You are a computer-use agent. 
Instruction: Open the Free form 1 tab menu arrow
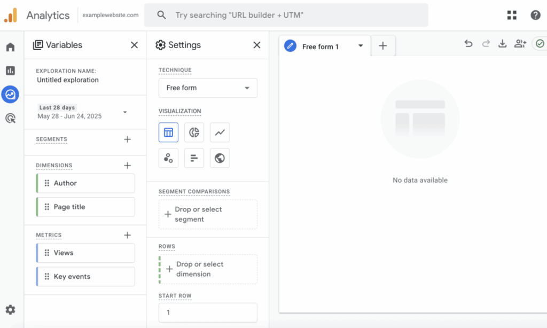click(x=361, y=46)
